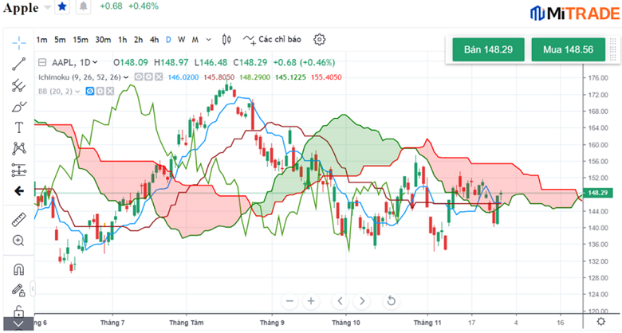Remove the BB indicator
Image resolution: width=622 pixels, height=333 pixels.
coord(110,92)
